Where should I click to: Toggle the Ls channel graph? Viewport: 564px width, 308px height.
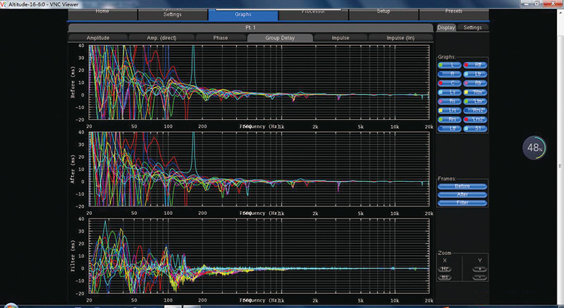[x=450, y=92]
